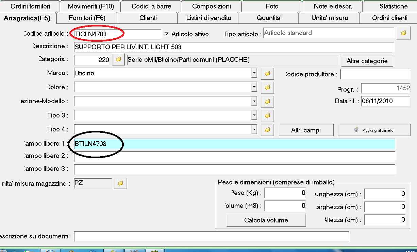Click the Categoria number field 220

[92, 60]
